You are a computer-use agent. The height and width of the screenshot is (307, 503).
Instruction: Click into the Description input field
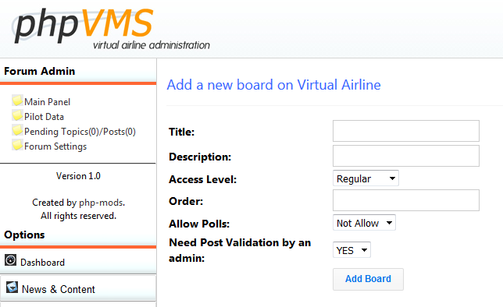pyautogui.click(x=406, y=156)
